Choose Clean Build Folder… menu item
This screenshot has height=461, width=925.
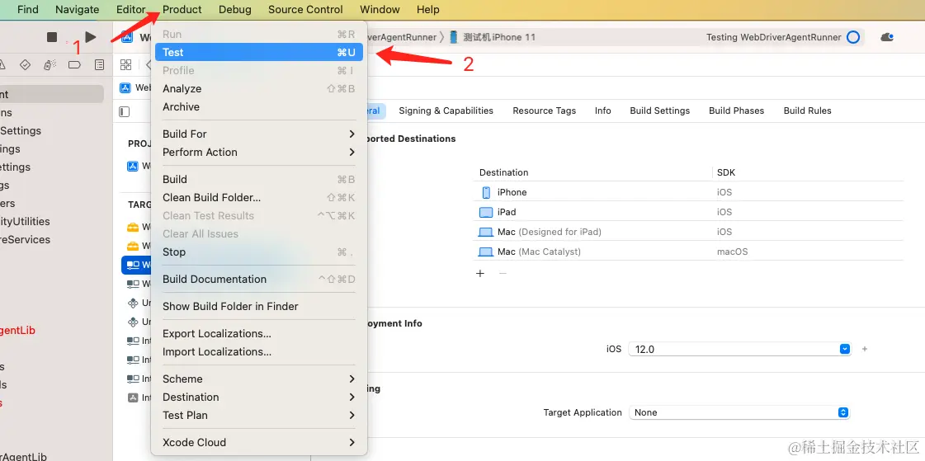tap(259, 197)
